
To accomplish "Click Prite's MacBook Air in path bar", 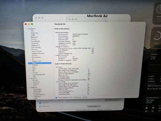I will point(65,98).
